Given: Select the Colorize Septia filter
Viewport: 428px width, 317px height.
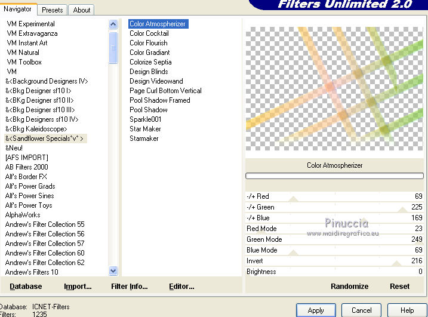Looking at the screenshot, I should coord(150,62).
